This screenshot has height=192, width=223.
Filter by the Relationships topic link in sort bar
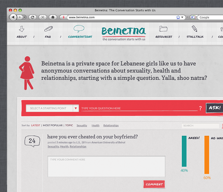(111, 126)
